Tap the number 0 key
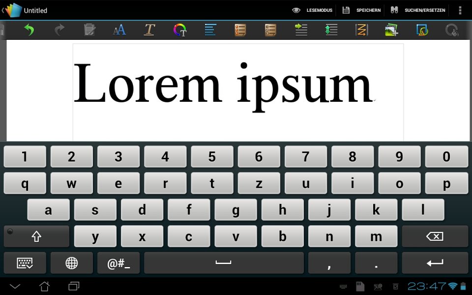 [446, 156]
